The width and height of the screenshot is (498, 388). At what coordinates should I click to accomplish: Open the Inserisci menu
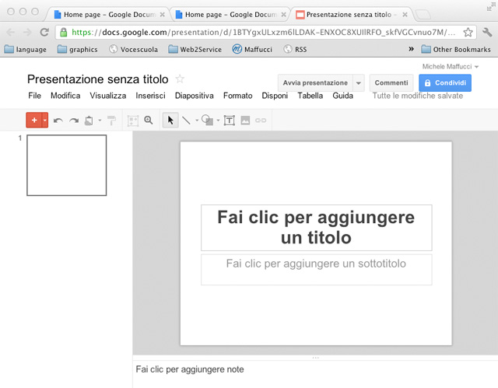(150, 96)
